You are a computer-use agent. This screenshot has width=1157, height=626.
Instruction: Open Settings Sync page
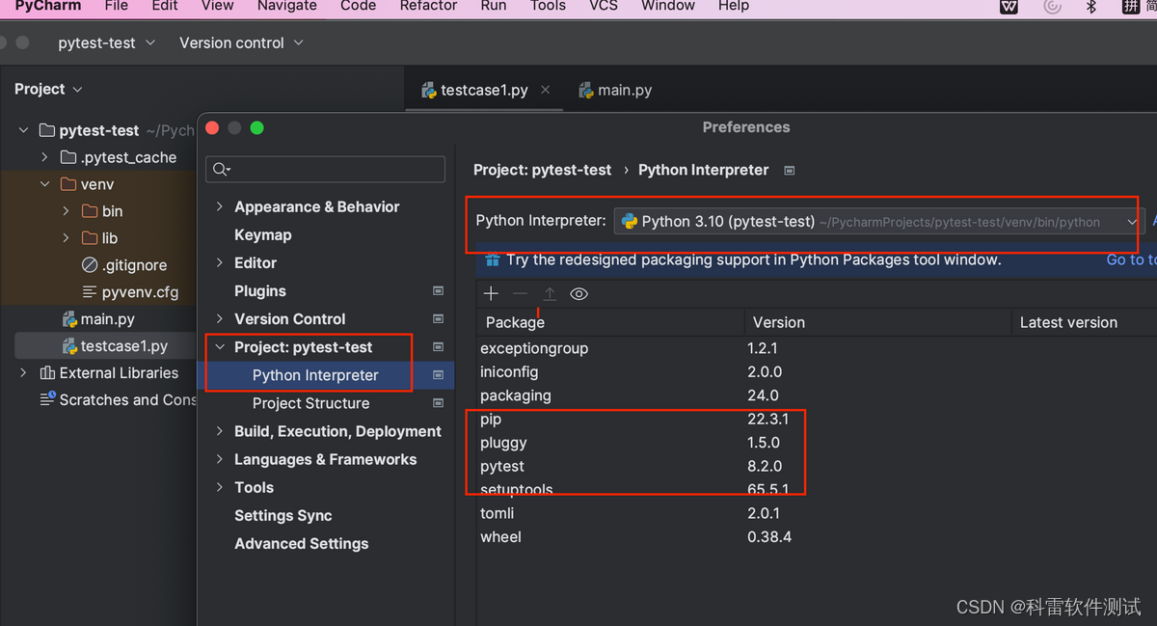point(283,515)
